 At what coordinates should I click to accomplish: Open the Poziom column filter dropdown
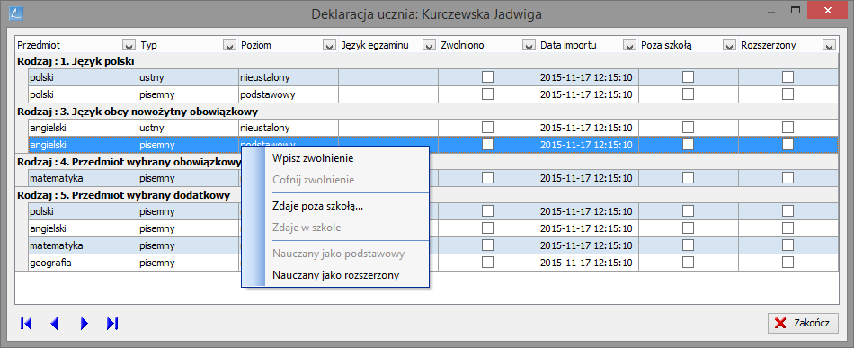[330, 45]
